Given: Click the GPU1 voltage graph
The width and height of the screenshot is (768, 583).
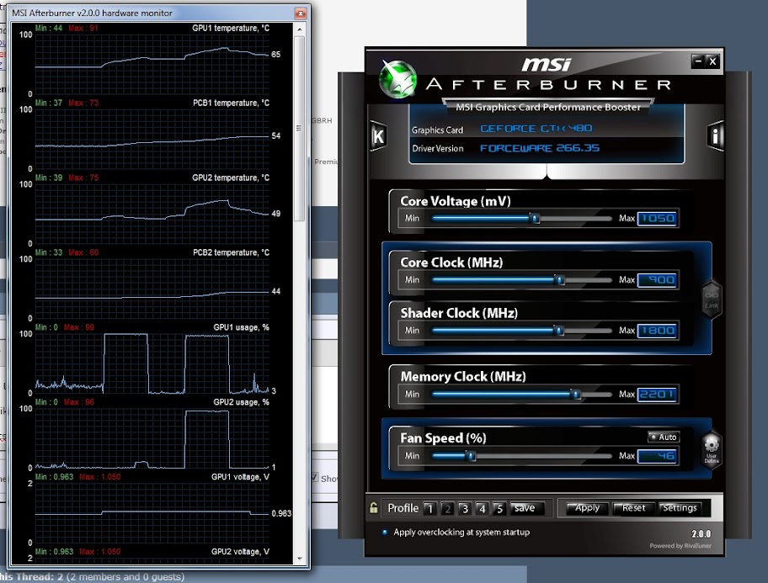Looking at the screenshot, I should point(152,513).
